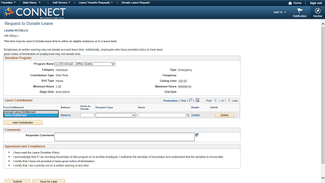Choose the Select Entitlement option

31,115
